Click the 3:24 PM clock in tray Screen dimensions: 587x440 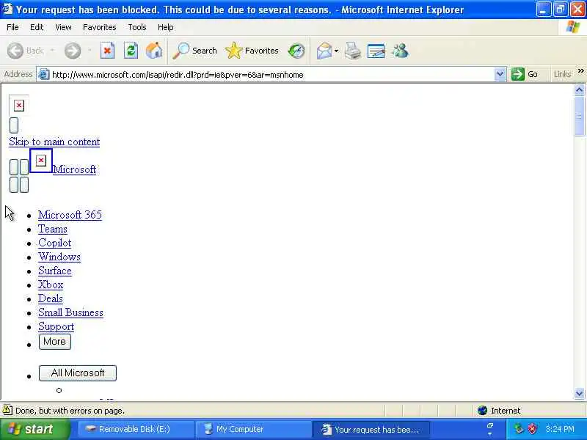pos(560,429)
